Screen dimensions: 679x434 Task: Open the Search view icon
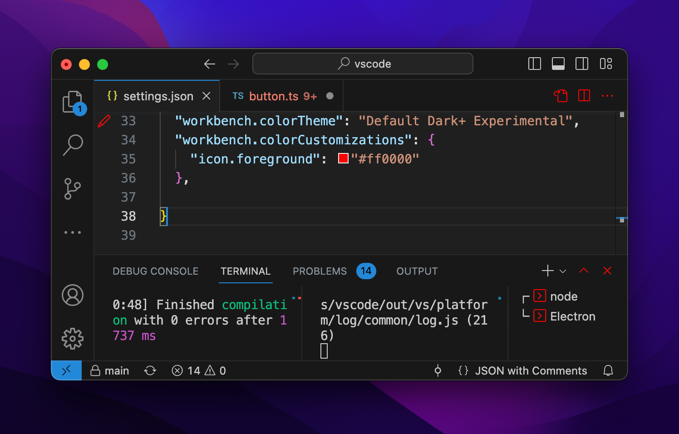(x=73, y=144)
